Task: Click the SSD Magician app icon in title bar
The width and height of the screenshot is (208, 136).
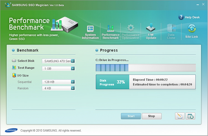Action: click(x=8, y=5)
